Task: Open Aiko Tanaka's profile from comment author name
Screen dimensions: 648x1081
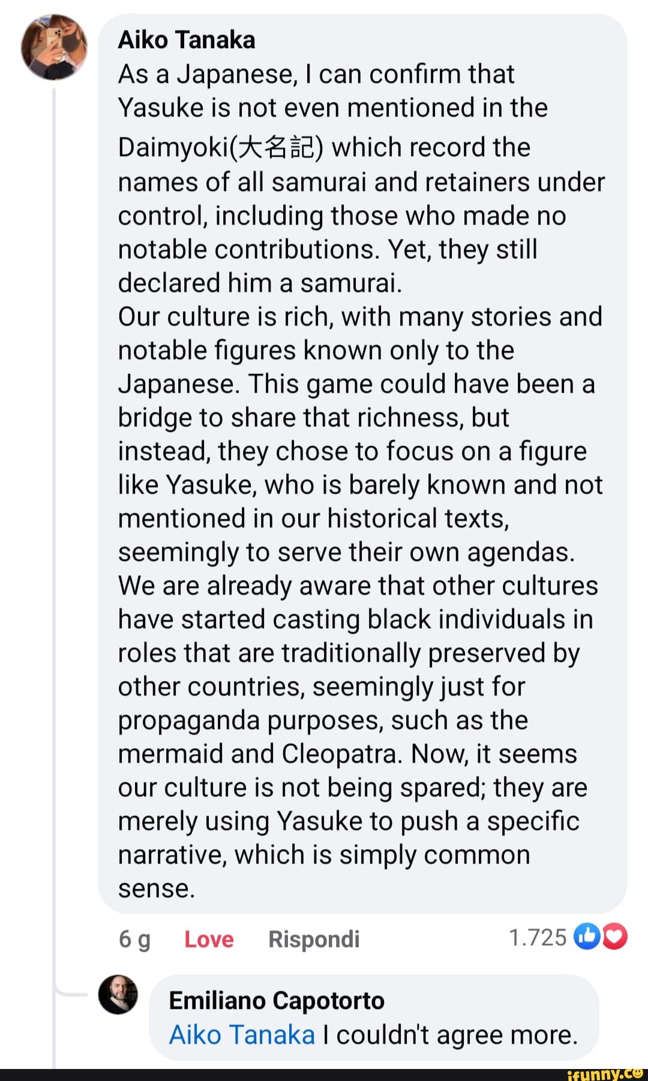Action: [x=187, y=40]
